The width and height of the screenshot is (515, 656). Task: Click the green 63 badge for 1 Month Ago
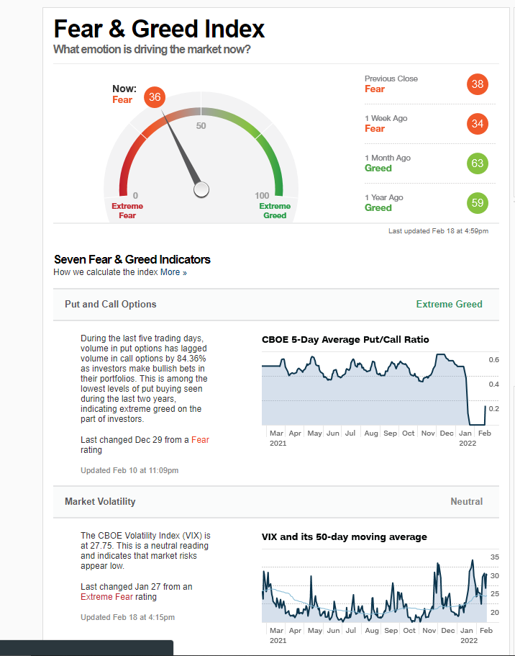pyautogui.click(x=477, y=163)
